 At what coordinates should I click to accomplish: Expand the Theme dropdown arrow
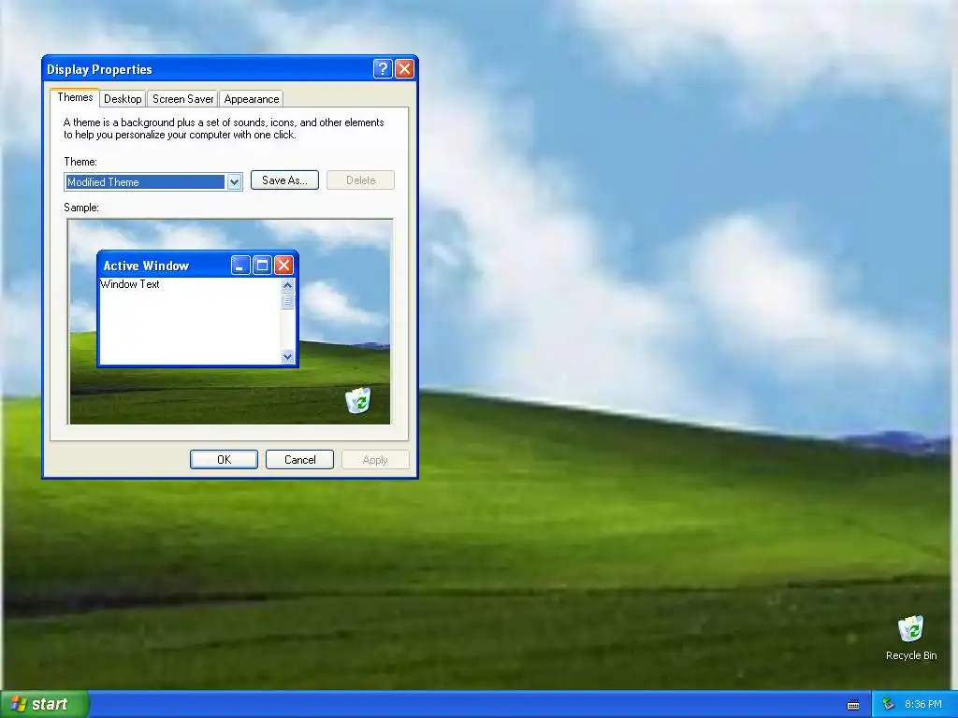pyautogui.click(x=234, y=182)
